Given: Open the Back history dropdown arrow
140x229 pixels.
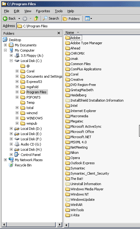Looking at the screenshot, I should point(19,18).
